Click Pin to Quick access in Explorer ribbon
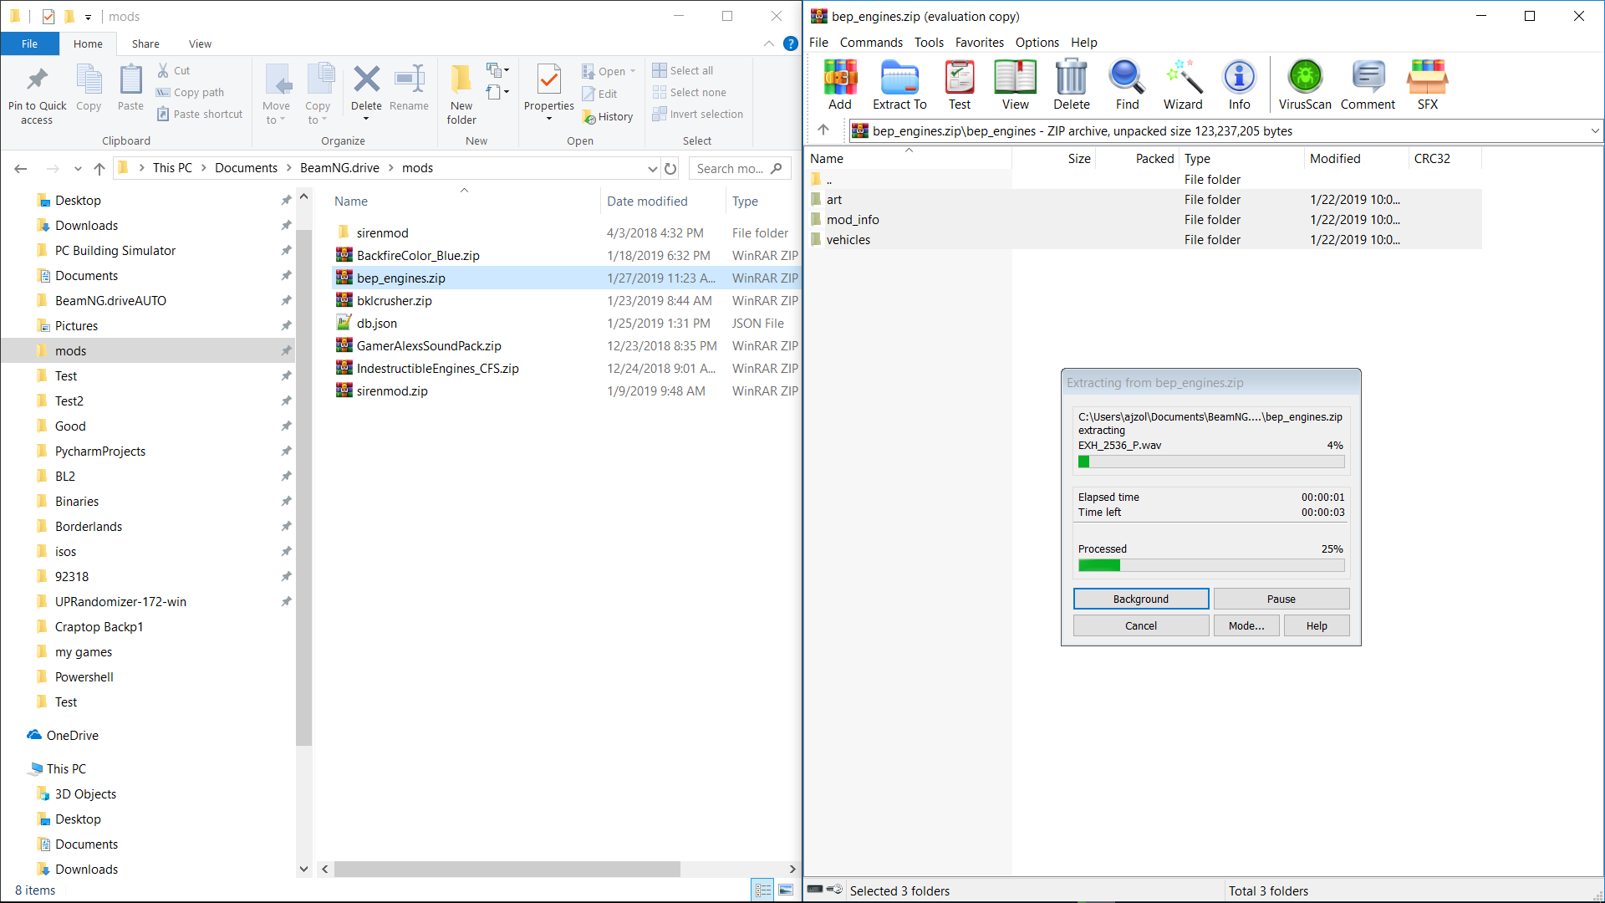 [37, 94]
